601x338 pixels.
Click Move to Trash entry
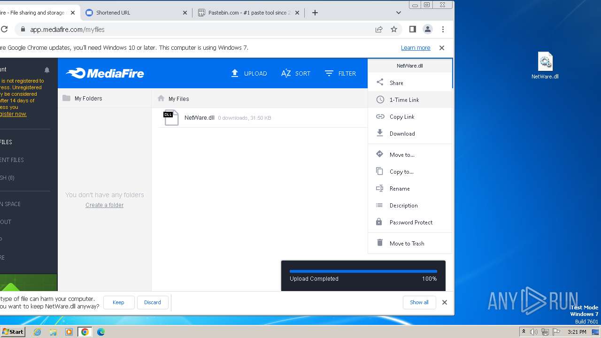click(x=409, y=243)
